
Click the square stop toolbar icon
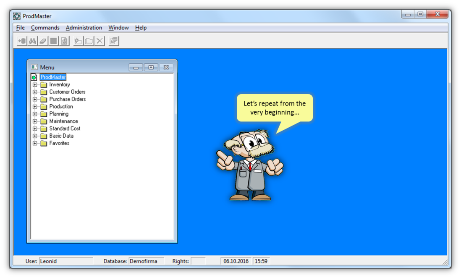tap(53, 41)
